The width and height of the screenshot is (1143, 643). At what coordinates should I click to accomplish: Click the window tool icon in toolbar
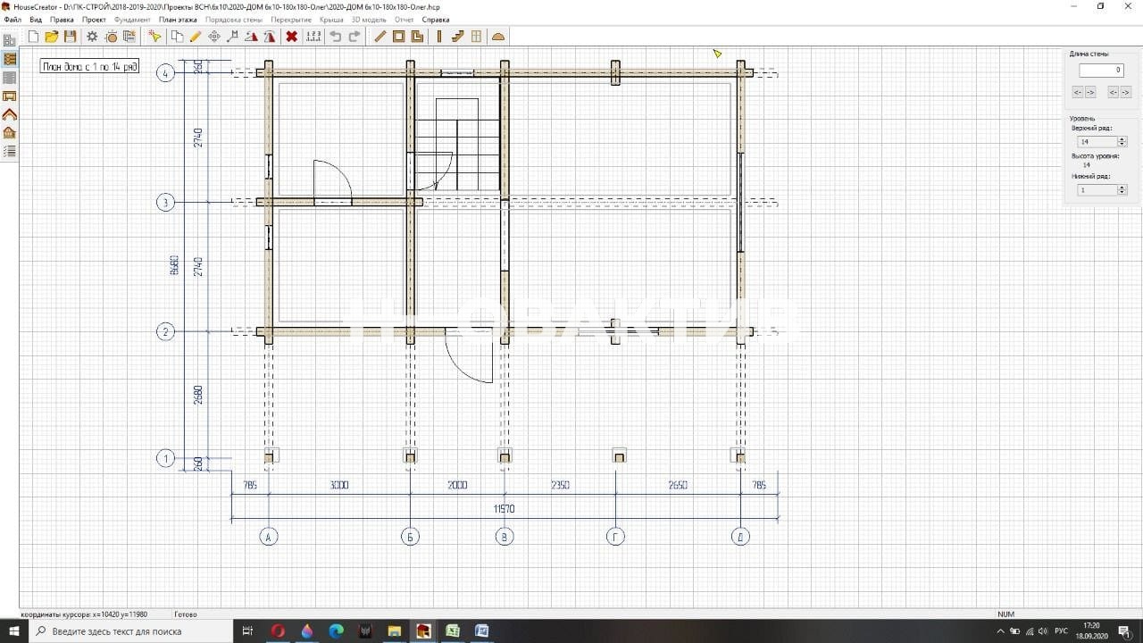476,37
